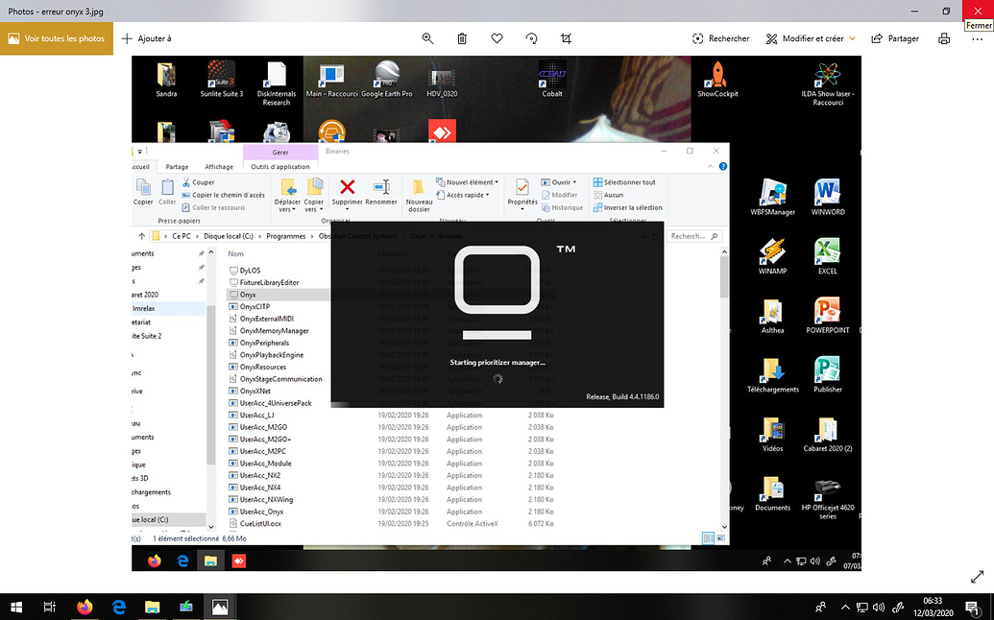Click the zoom magnifier icon in Photos toolbar

(428, 38)
